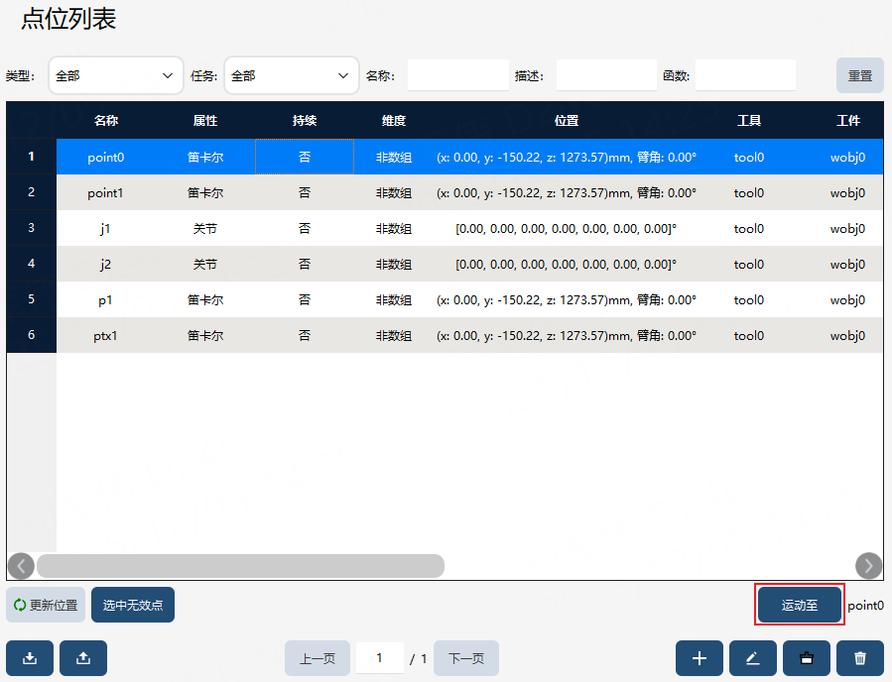Edit selected point with pencil icon
The image size is (892, 682).
click(753, 658)
